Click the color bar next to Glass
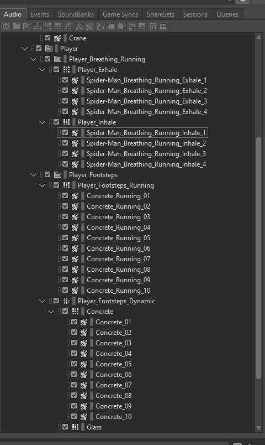This screenshot has height=445, width=265. click(83, 427)
